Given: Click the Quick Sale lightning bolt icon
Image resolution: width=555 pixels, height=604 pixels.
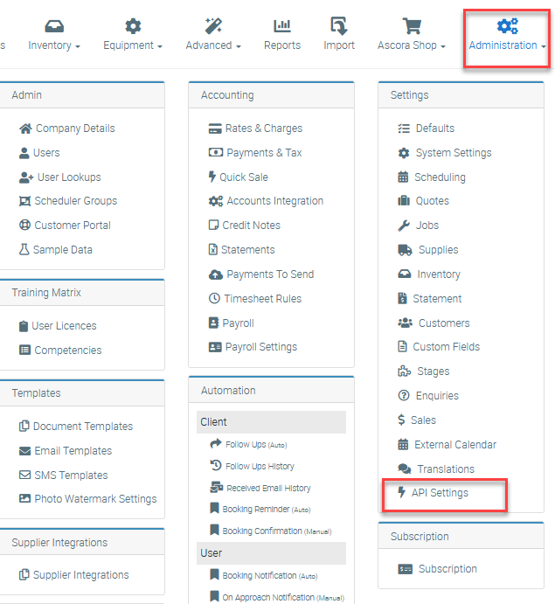Looking at the screenshot, I should 212,177.
